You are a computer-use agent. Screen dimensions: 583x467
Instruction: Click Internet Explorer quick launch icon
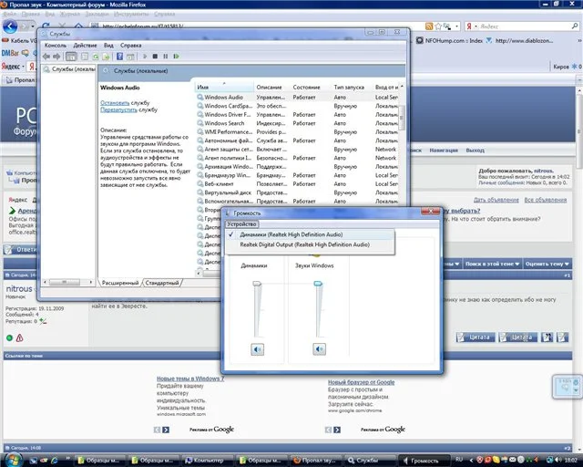click(55, 461)
